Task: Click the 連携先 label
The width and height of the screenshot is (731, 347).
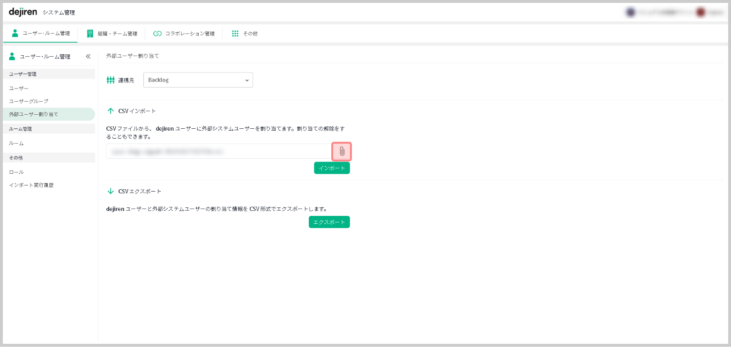Action: click(126, 80)
